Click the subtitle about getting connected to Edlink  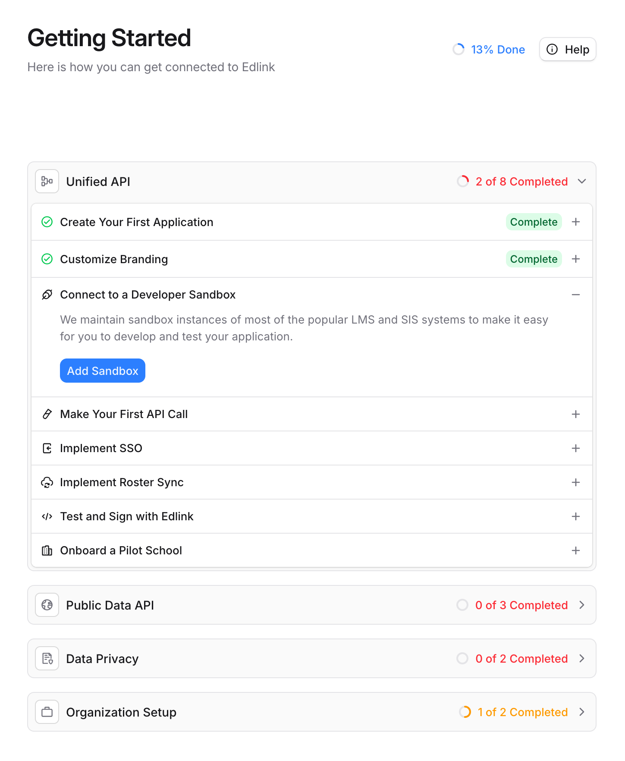pos(151,67)
